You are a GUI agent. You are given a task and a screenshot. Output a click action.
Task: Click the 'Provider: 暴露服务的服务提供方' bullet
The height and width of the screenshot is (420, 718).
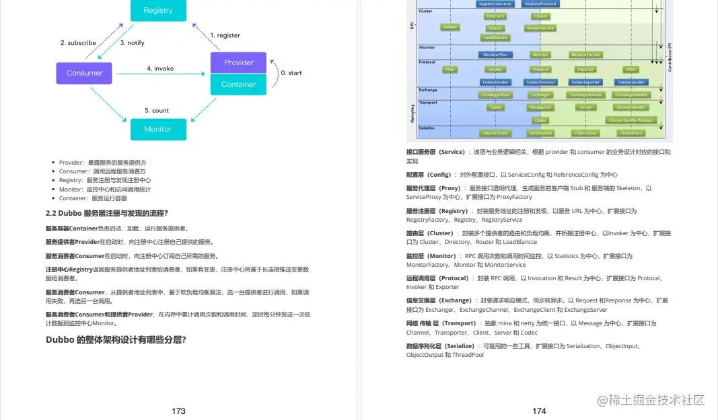[x=102, y=163]
